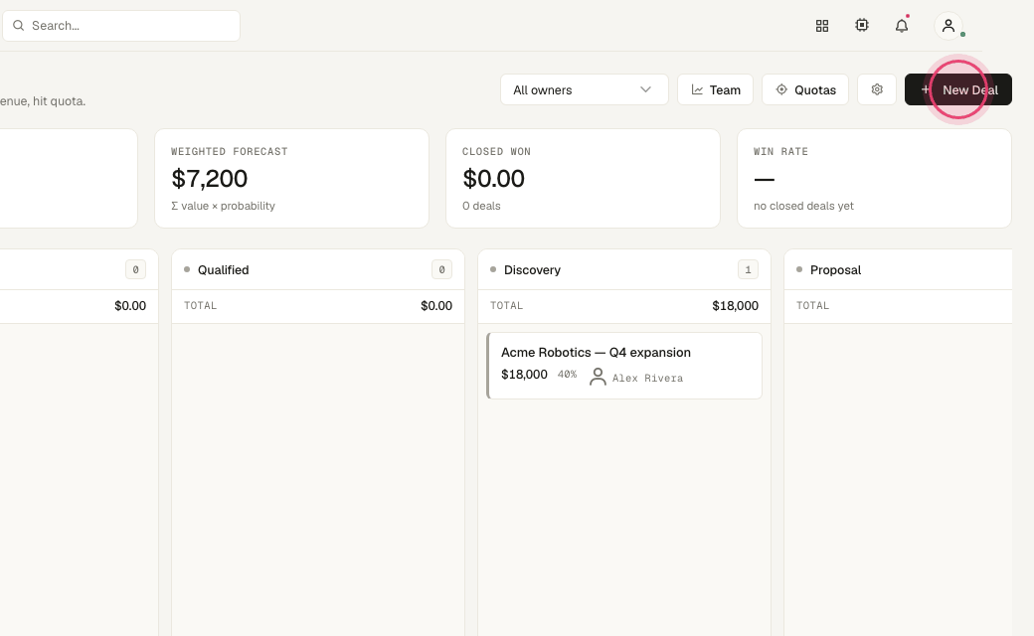Click Alex Rivera's person icon on the deal card
The image size is (1034, 636).
pyautogui.click(x=598, y=377)
